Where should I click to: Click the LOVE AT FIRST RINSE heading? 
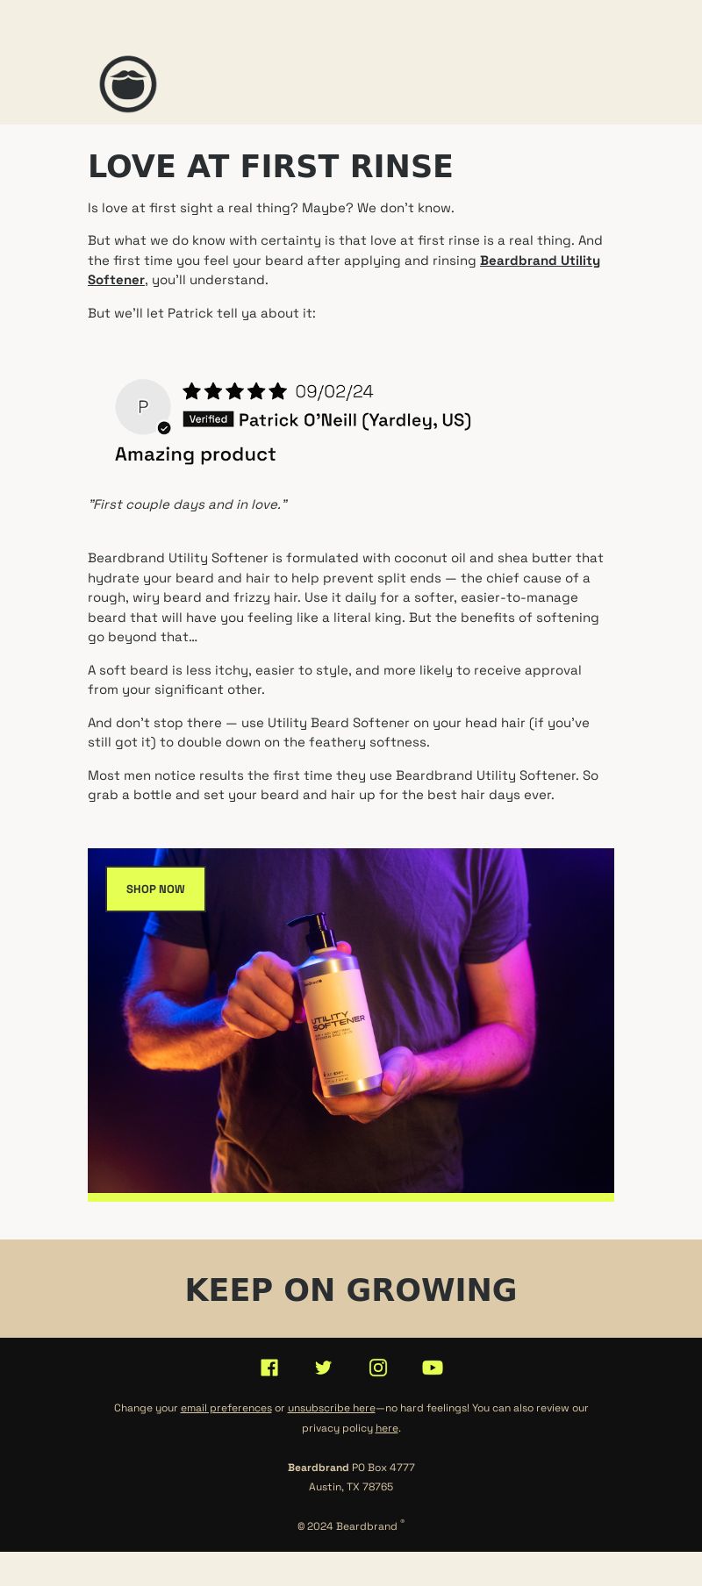(270, 167)
